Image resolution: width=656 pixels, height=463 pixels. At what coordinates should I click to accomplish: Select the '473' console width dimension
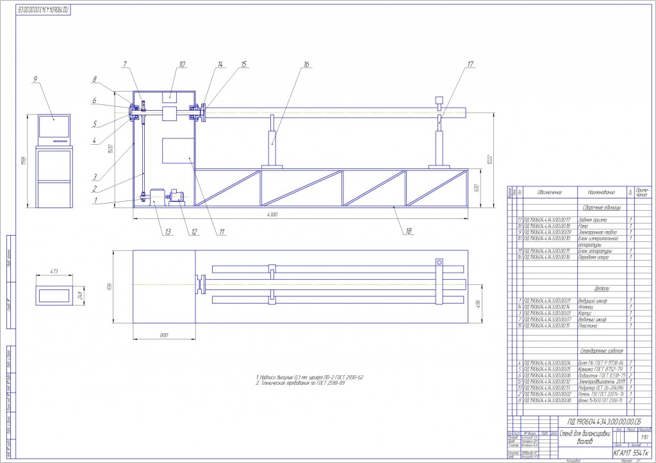pos(54,272)
